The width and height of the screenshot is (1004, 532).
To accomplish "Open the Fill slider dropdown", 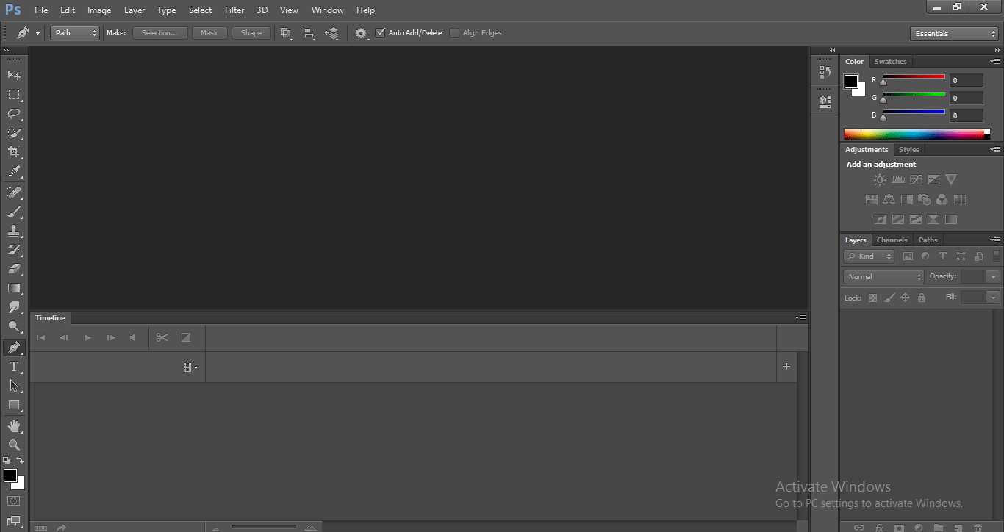I will 994,298.
